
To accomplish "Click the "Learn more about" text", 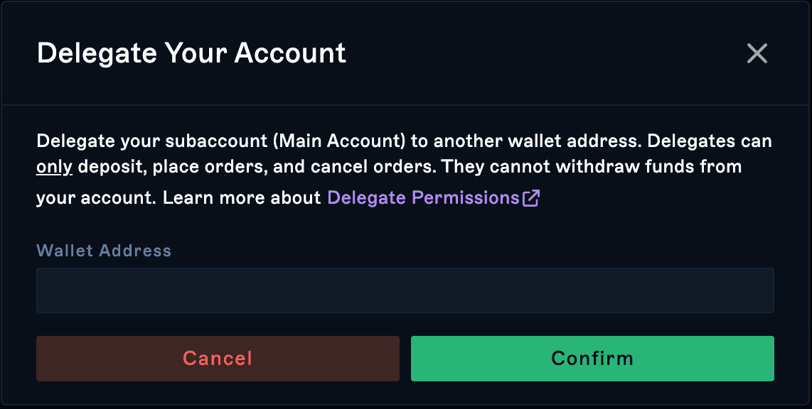I will [242, 198].
